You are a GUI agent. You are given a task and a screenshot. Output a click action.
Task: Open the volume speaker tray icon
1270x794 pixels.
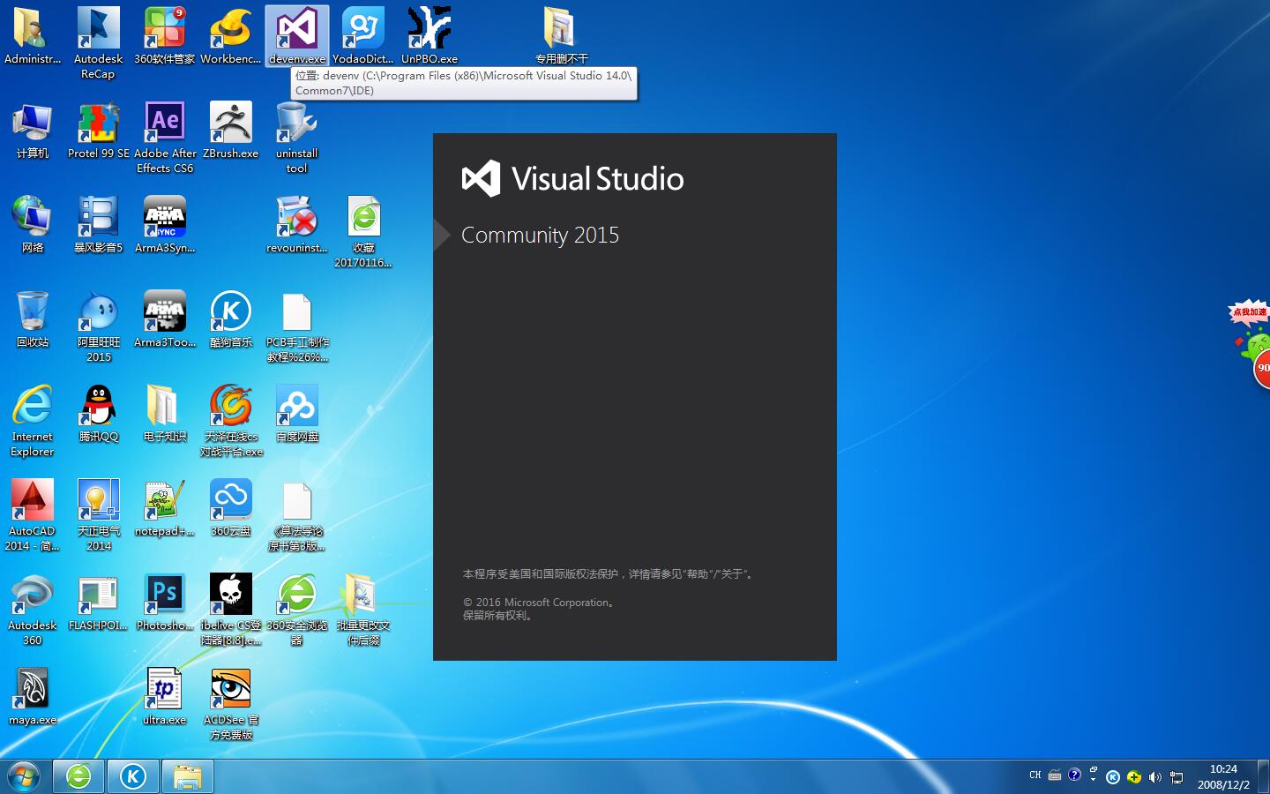click(1155, 777)
